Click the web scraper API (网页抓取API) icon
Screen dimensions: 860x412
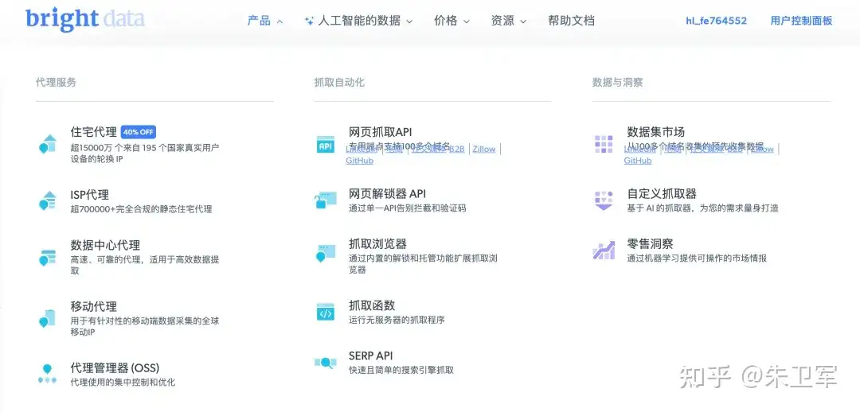[x=325, y=144]
